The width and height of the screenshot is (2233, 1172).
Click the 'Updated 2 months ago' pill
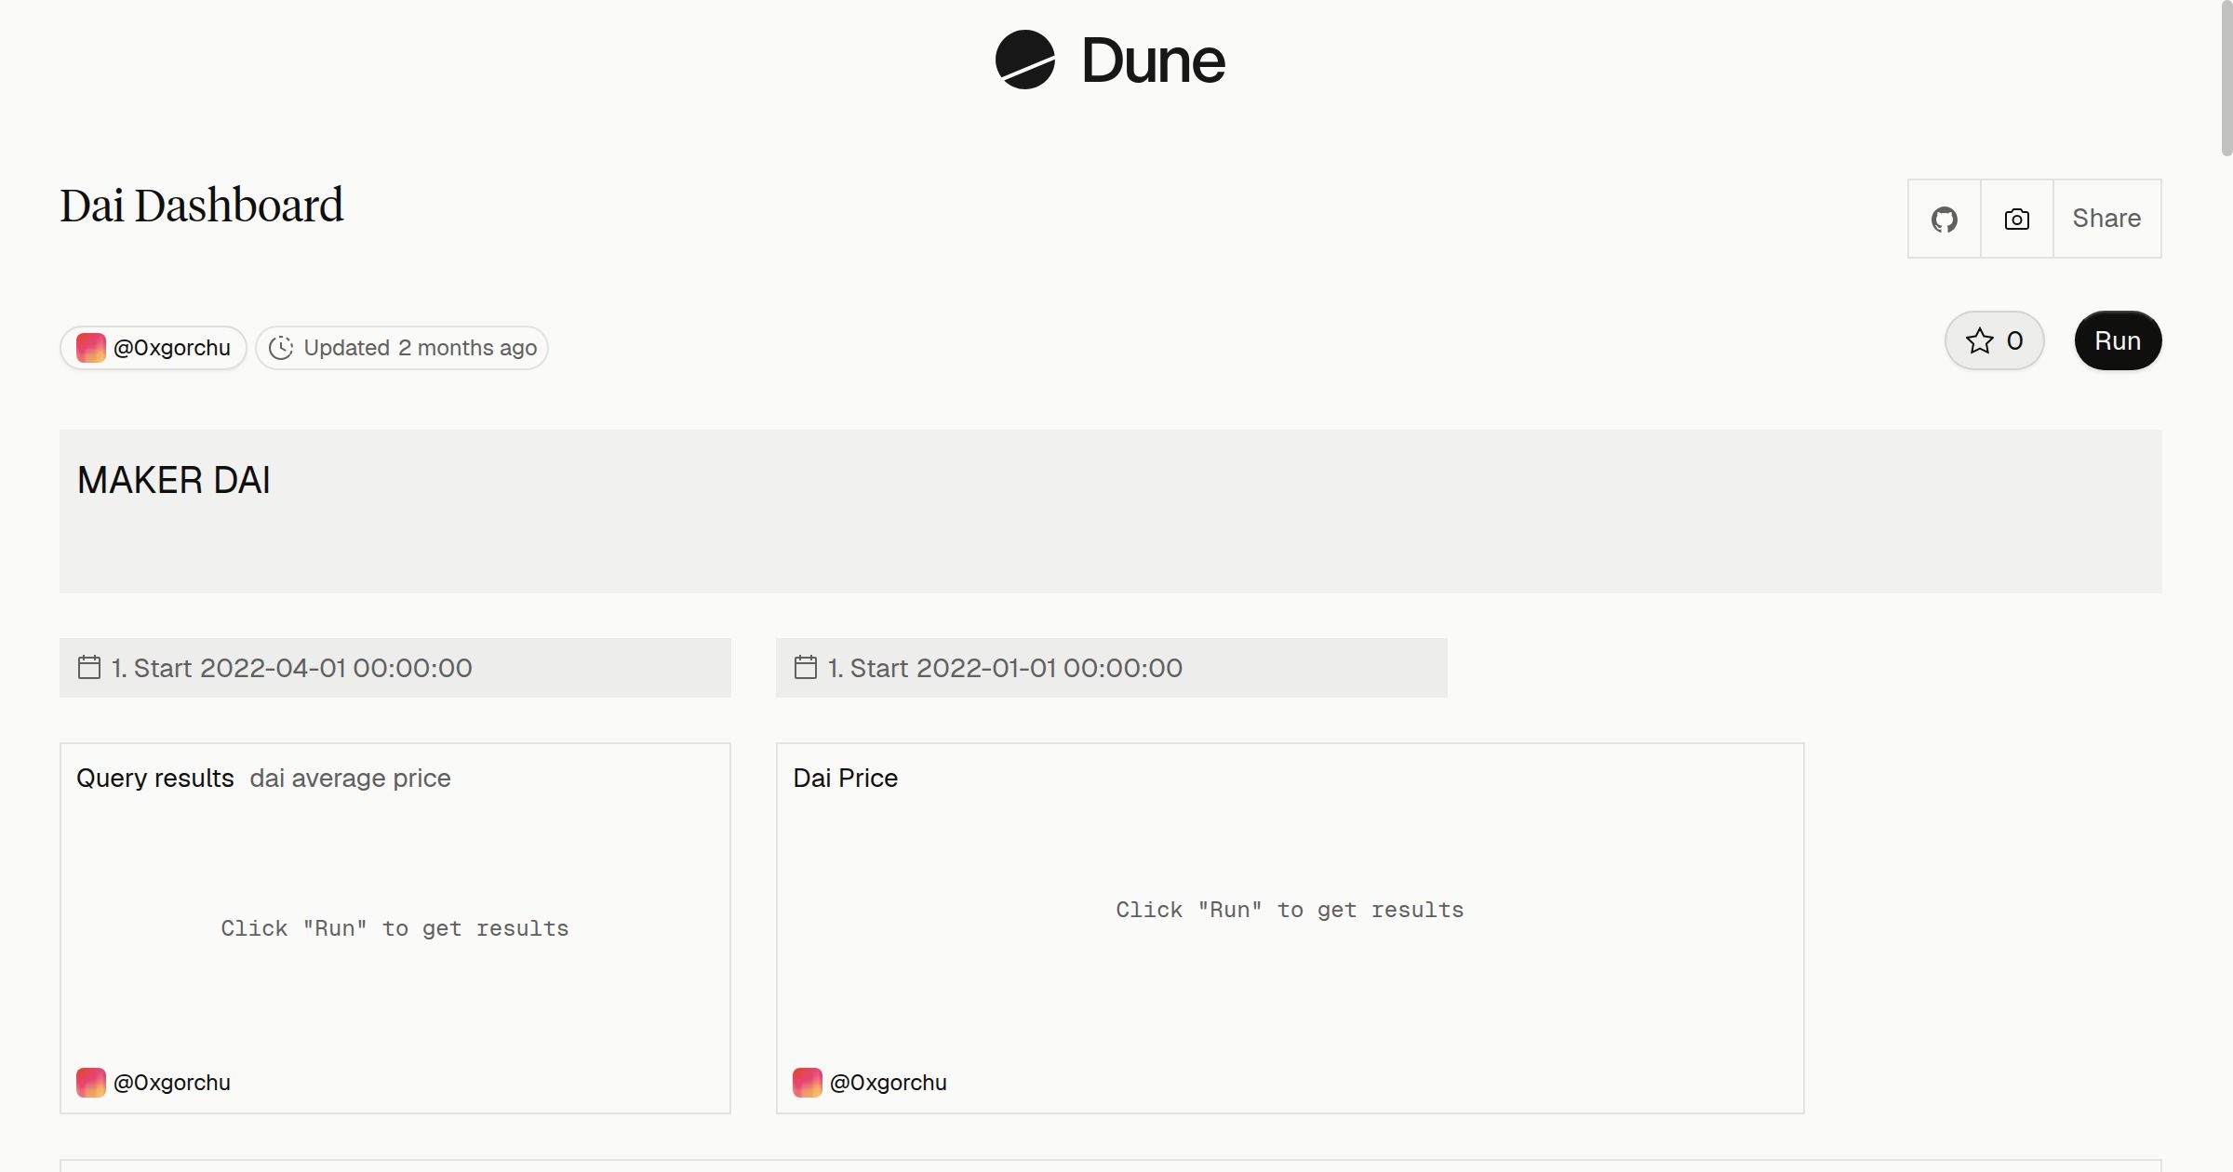402,348
